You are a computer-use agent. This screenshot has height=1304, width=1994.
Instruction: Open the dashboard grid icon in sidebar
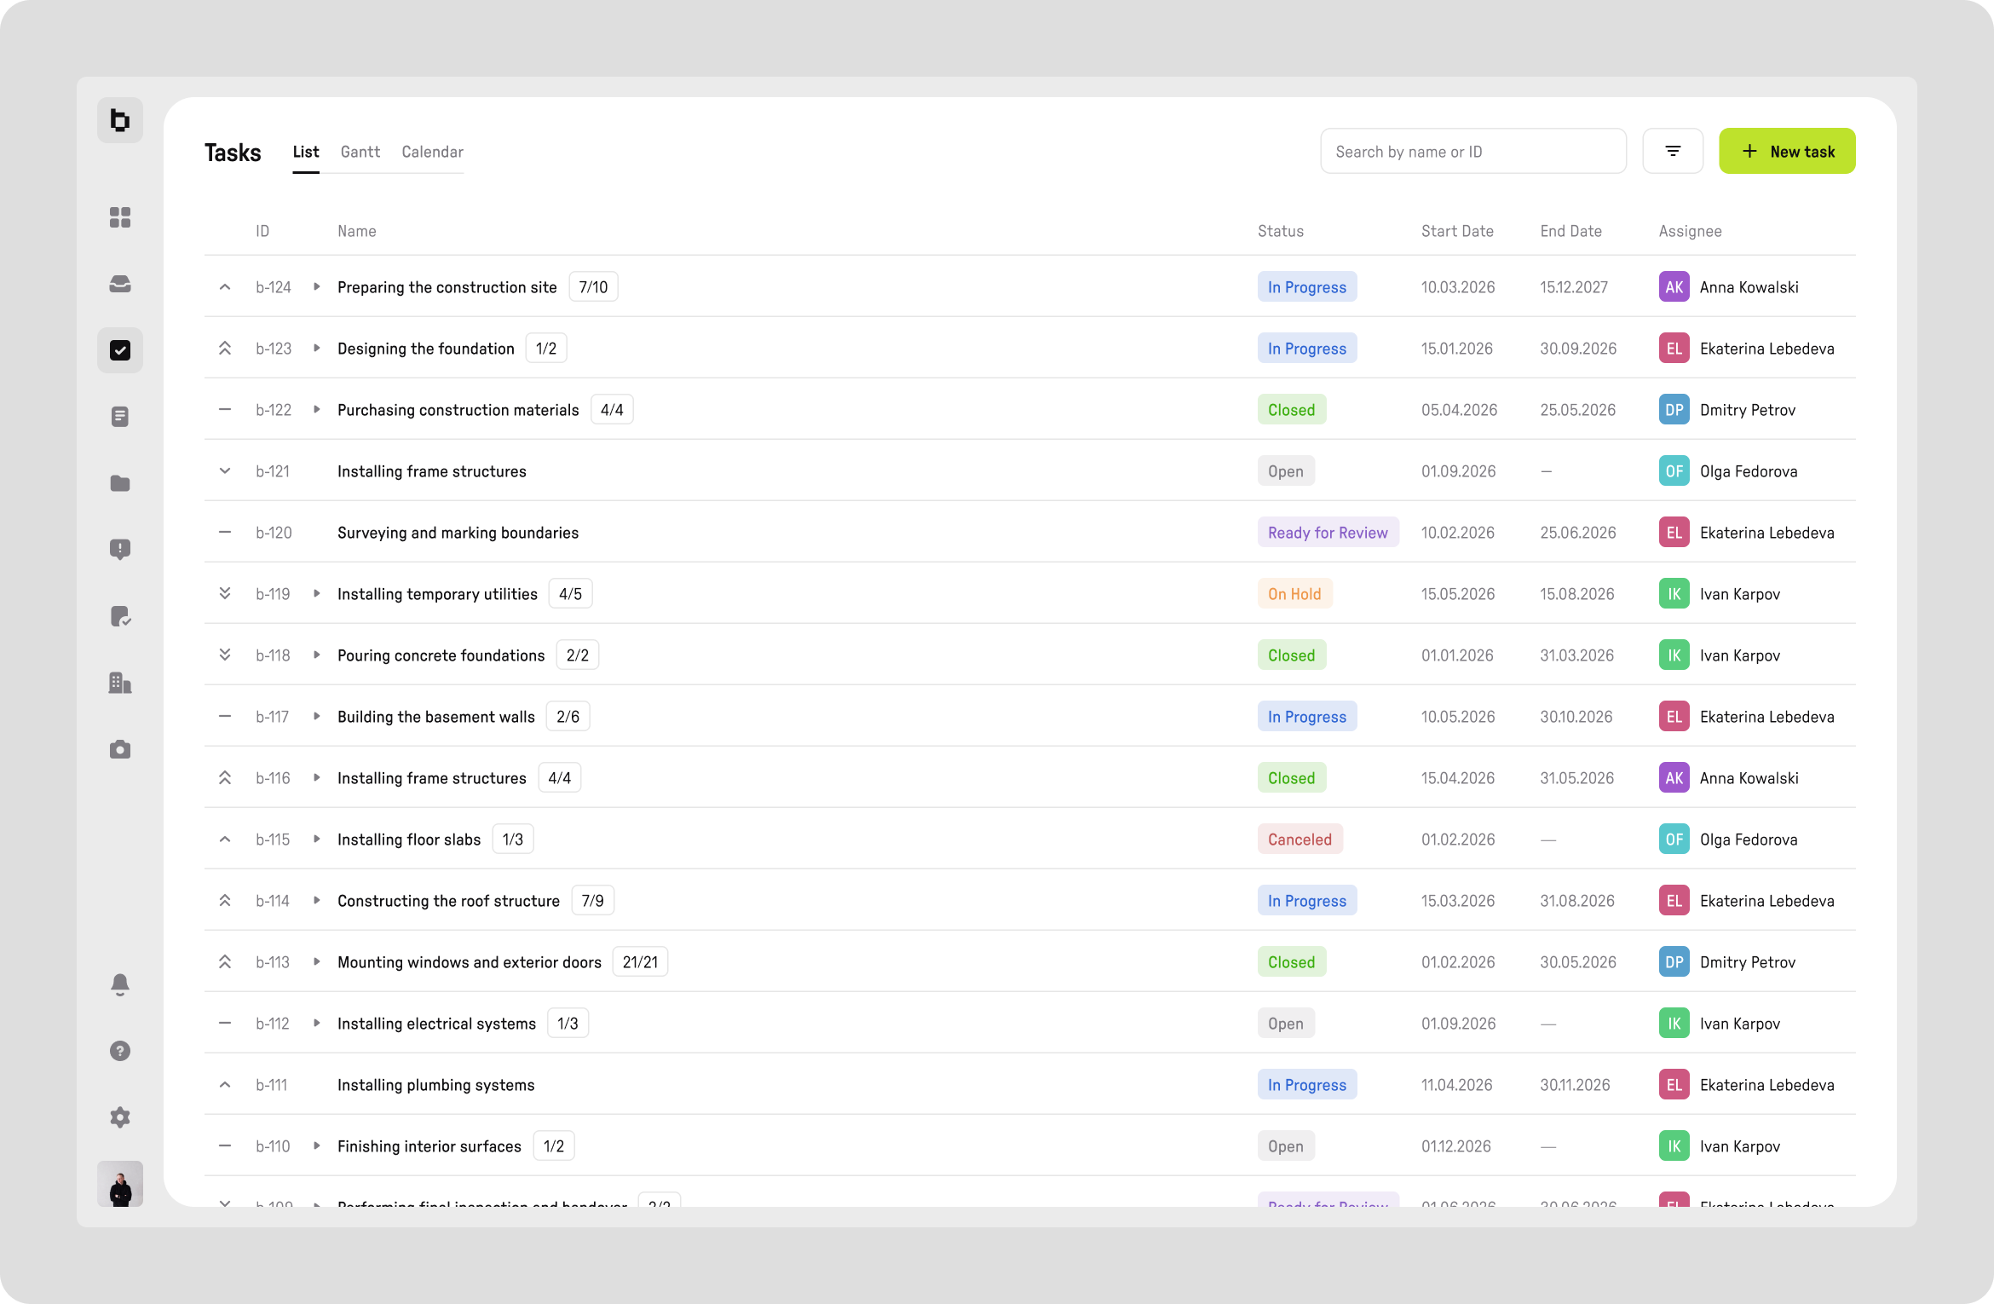click(120, 217)
